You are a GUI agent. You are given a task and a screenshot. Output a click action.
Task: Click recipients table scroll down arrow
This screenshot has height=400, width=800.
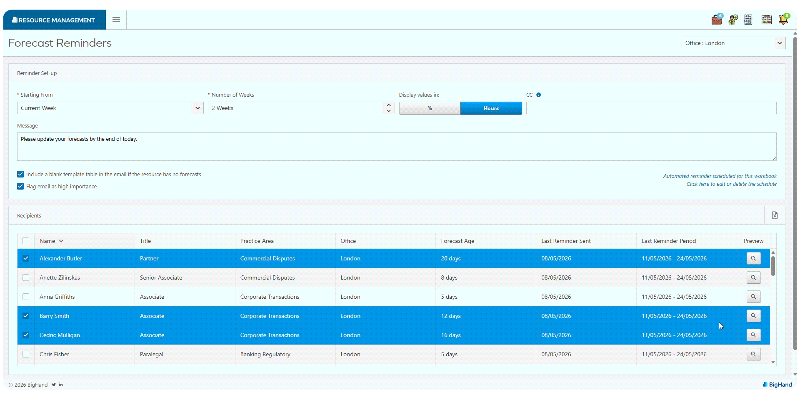(773, 362)
